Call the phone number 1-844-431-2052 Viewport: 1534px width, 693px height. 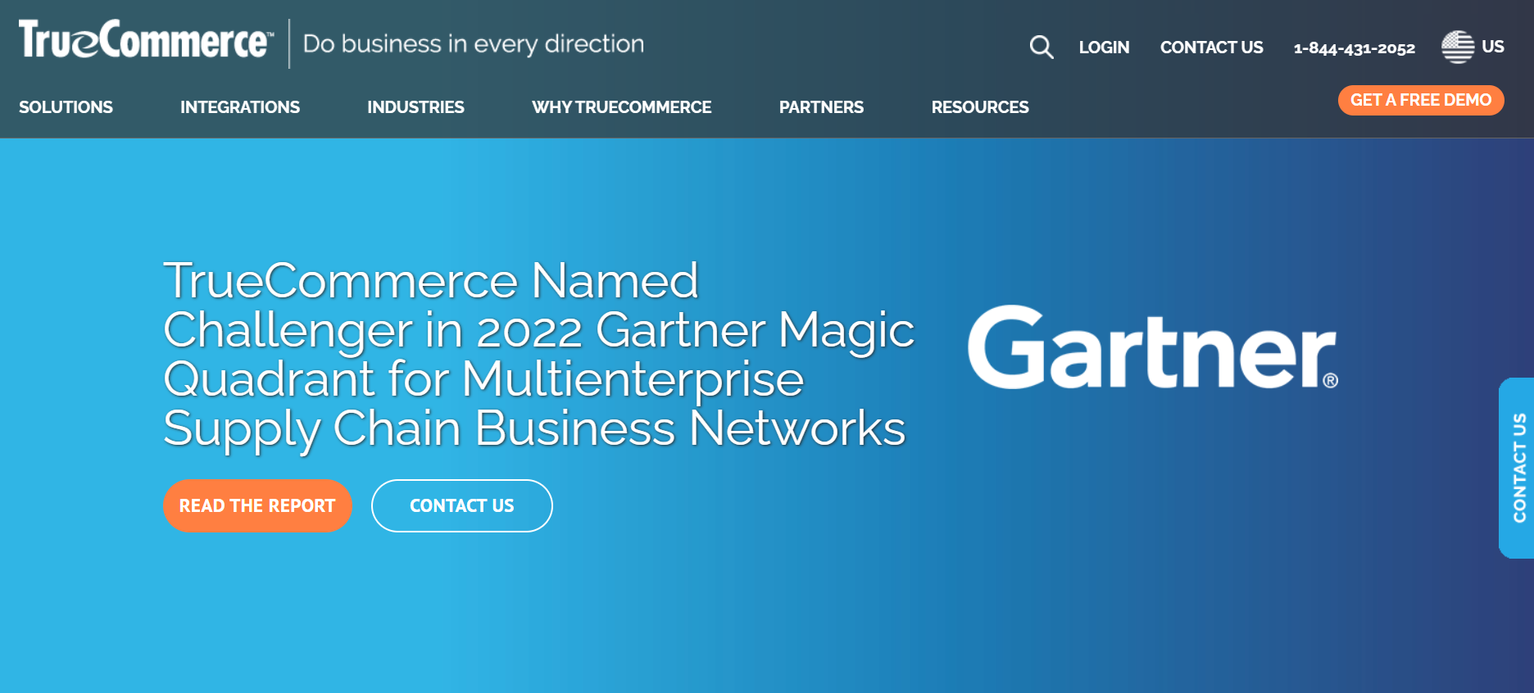tap(1354, 48)
